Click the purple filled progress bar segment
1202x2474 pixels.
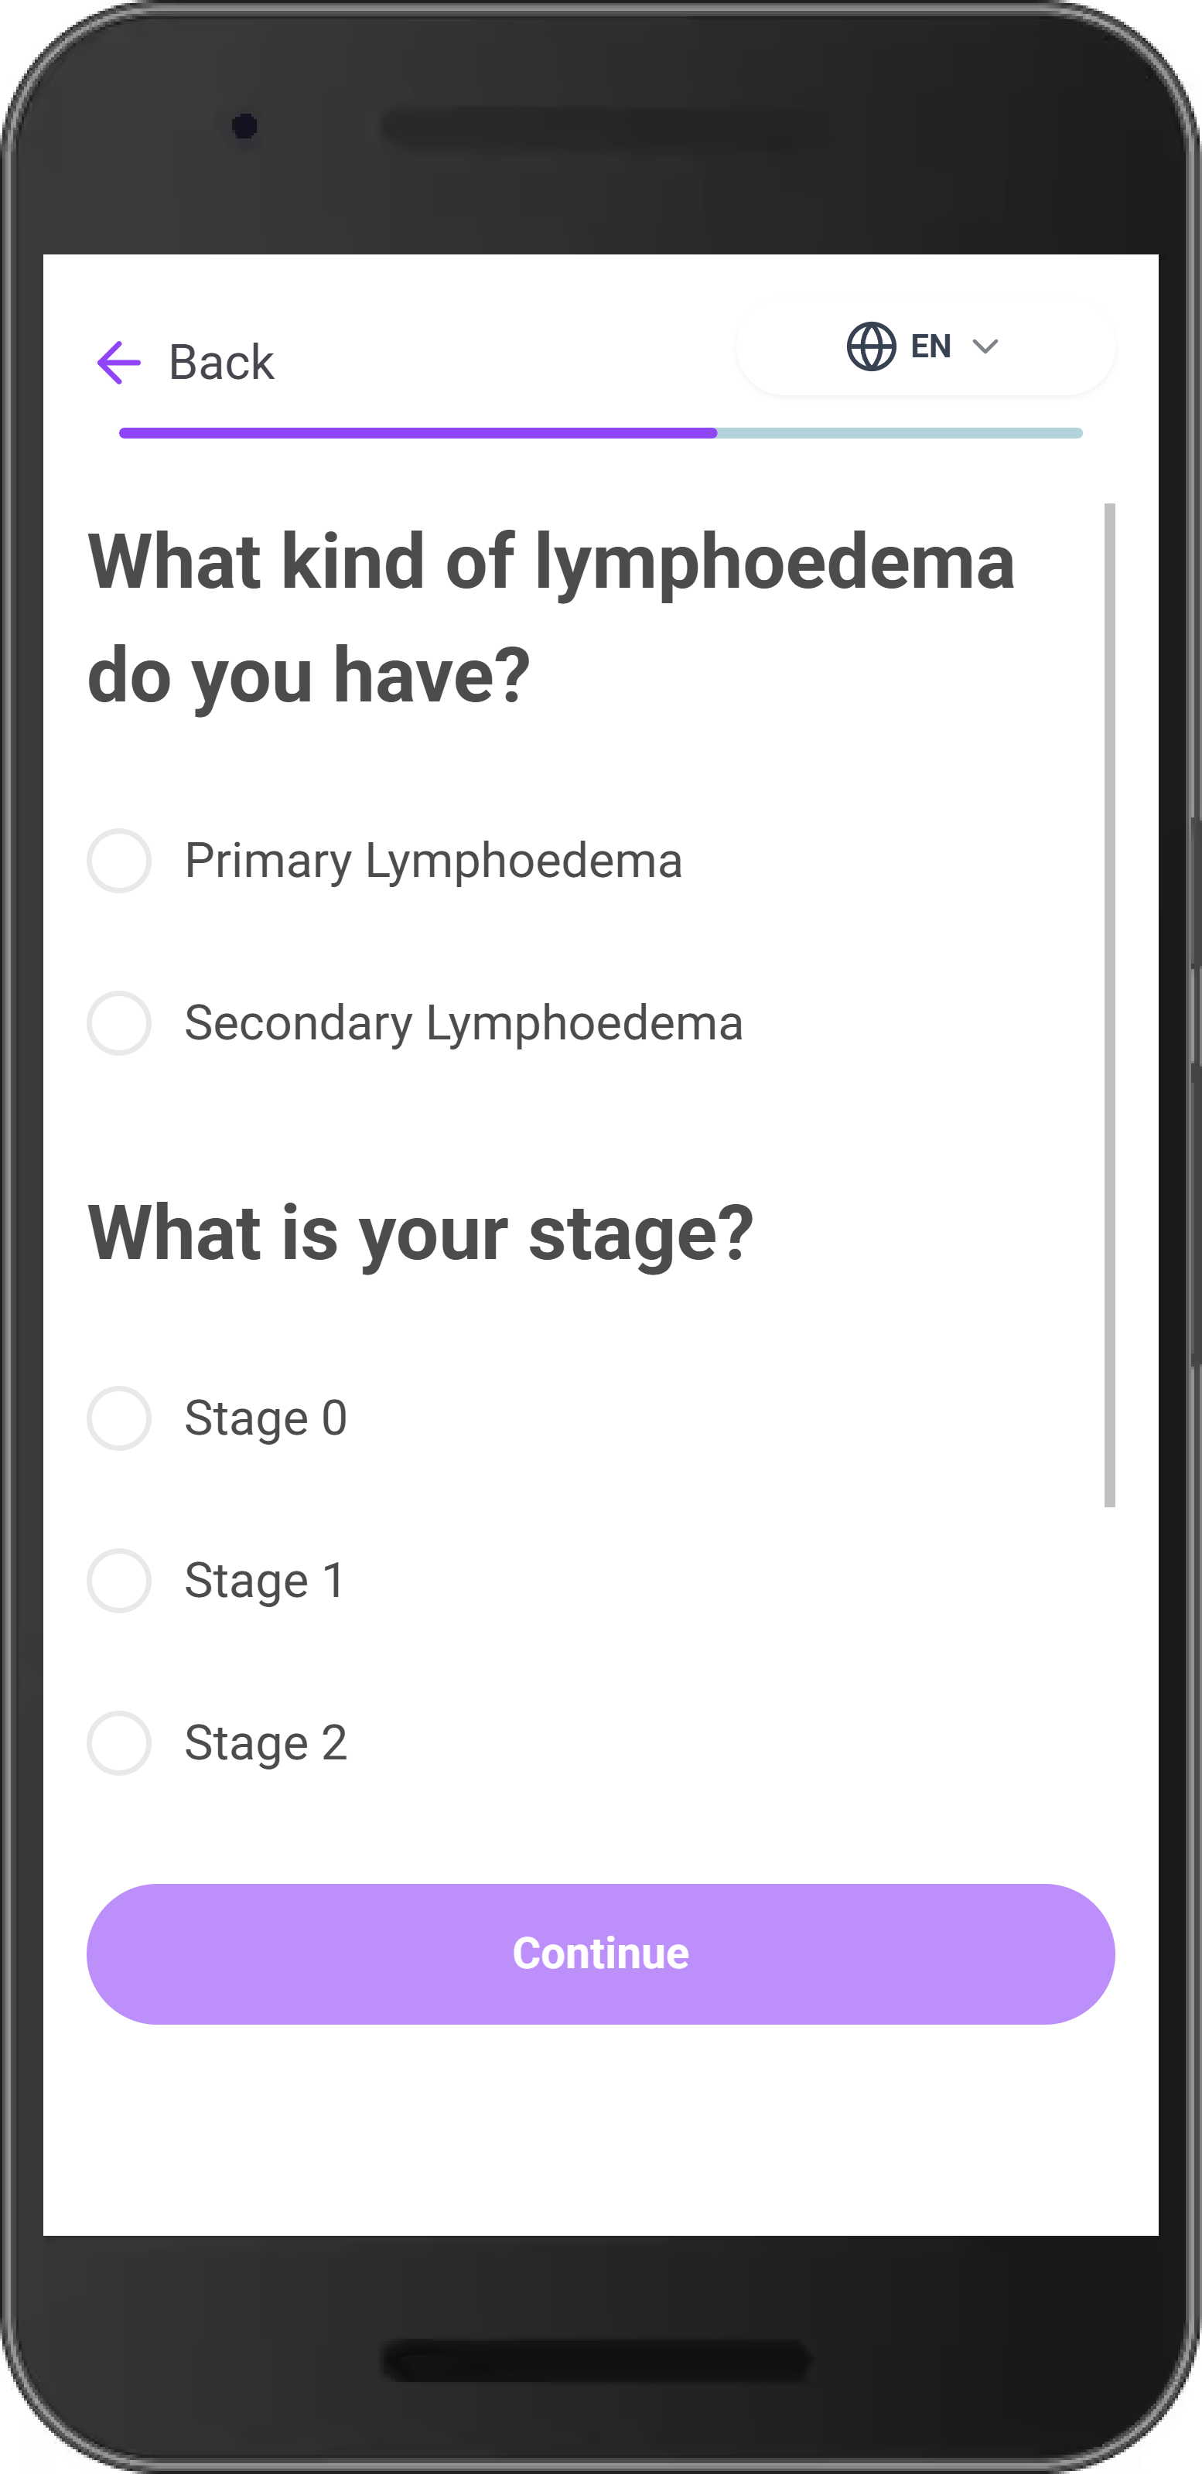click(x=418, y=433)
